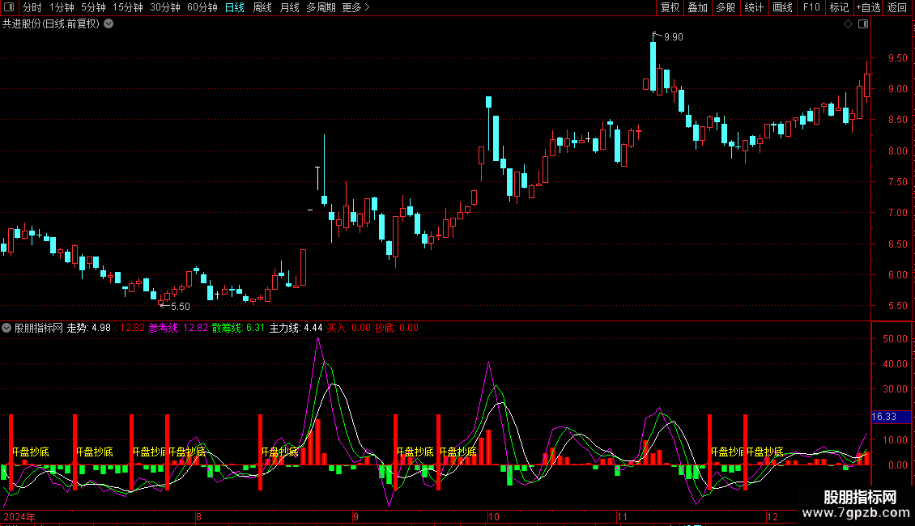
Task: Click the diamond icon in chart corner
Action: (x=849, y=24)
